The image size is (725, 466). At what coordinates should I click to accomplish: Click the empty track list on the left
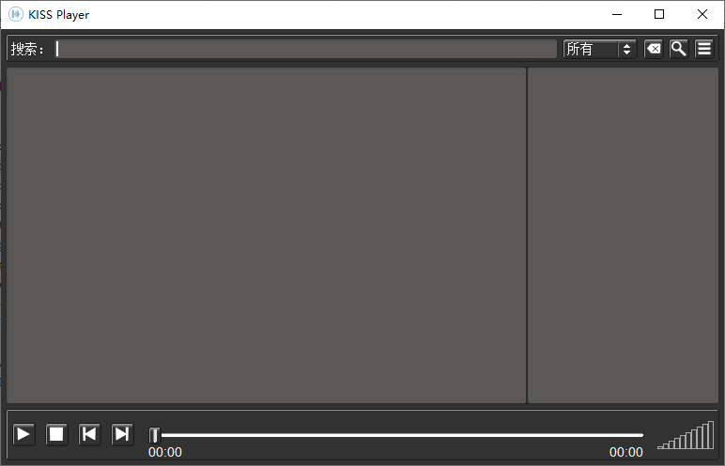(266, 235)
